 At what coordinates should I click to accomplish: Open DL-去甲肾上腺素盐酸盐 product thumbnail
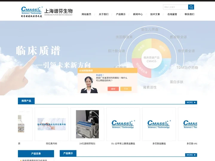coord(123,124)
